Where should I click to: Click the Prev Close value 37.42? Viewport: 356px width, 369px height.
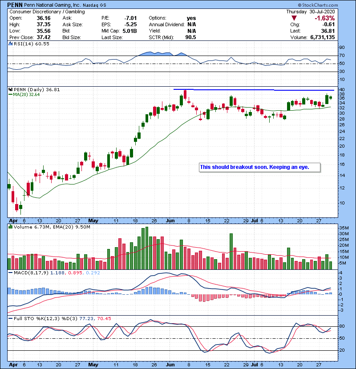pos(44,37)
